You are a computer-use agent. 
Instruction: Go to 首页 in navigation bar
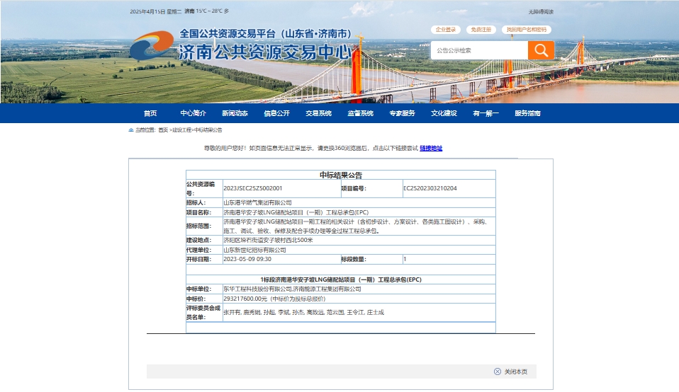pyautogui.click(x=150, y=113)
